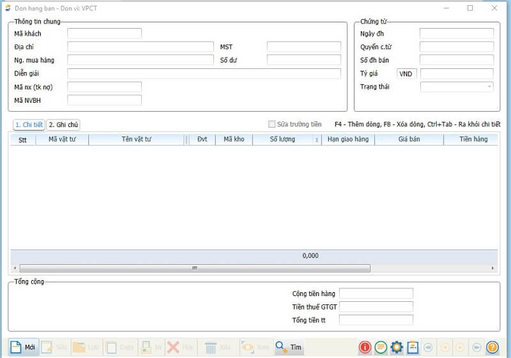
Task: Focus the Mã nx (tk nợ) input field
Action: pos(104,87)
